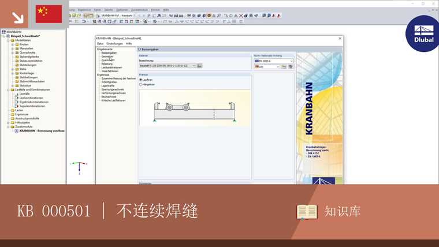Open material Bezeichnung dropdown
439x247 pixels.
pyautogui.click(x=194, y=66)
